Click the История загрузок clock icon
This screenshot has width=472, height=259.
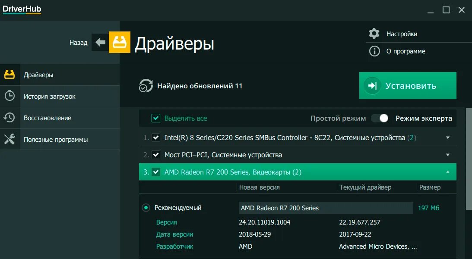click(10, 96)
